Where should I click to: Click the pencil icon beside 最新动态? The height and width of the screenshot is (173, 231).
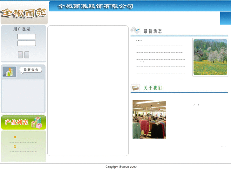pyautogui.click(x=135, y=30)
